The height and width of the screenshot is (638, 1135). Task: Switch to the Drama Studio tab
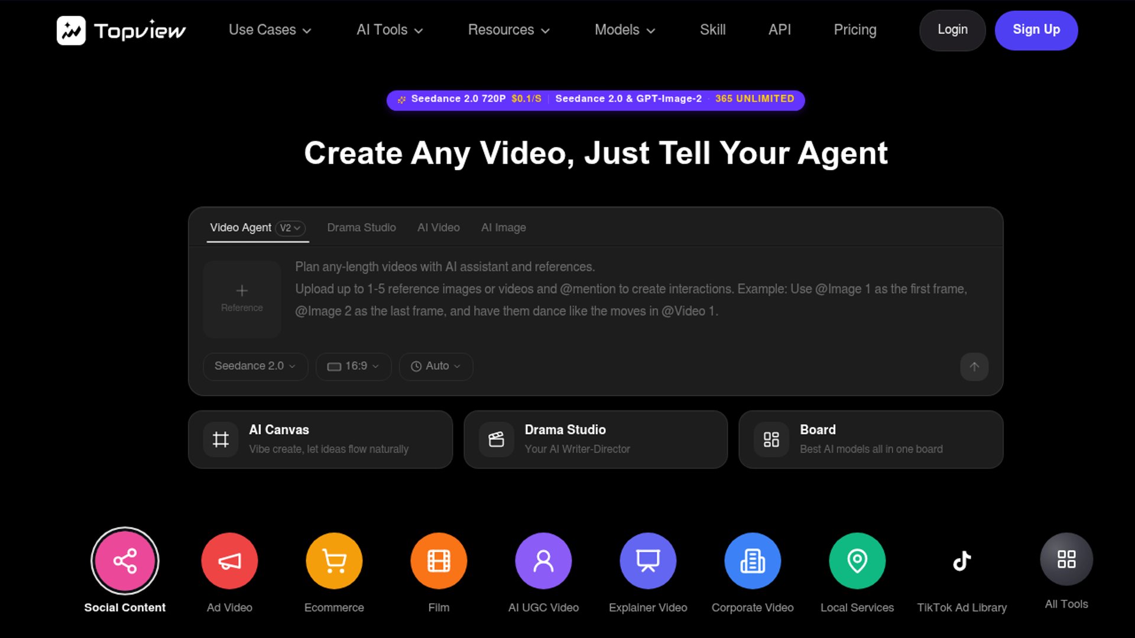pos(361,228)
